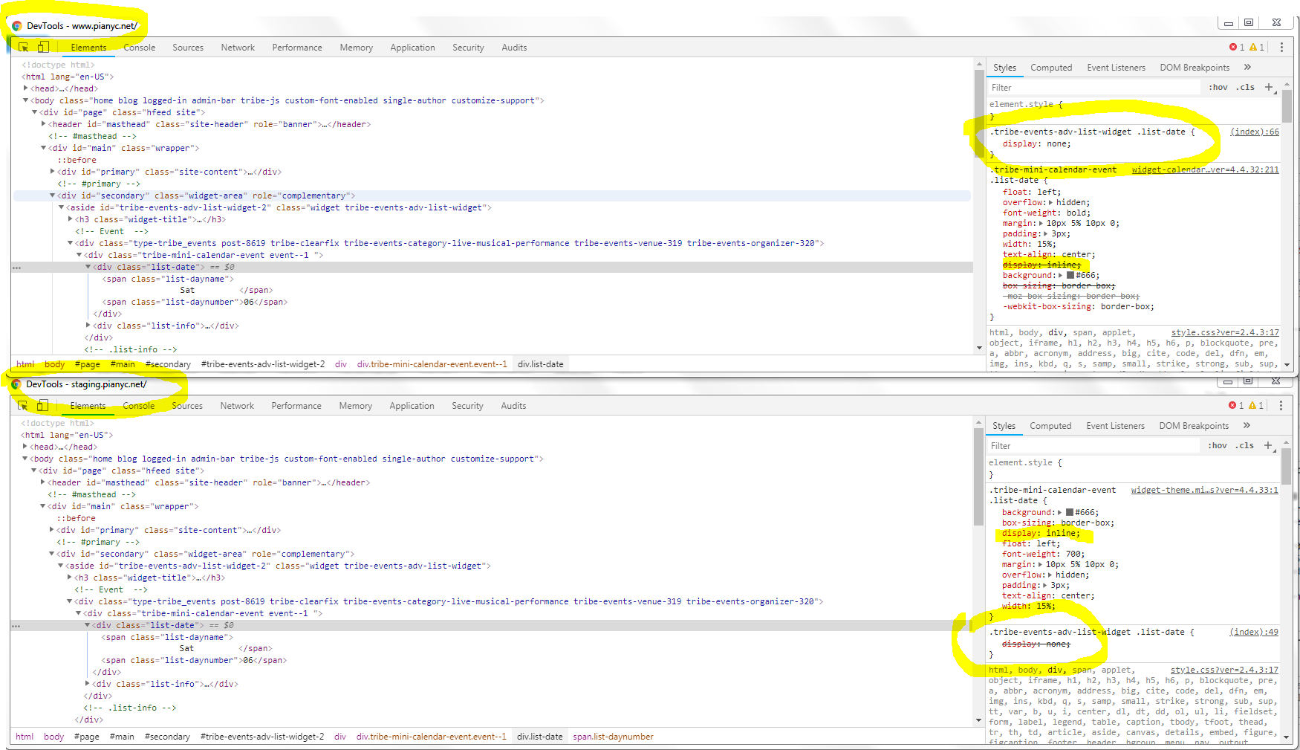The height and width of the screenshot is (750, 1300).
Task: Activate element inspector in staging.pianyc.net DevTools
Action: point(23,405)
